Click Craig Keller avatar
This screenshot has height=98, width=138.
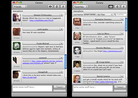(x=77, y=65)
